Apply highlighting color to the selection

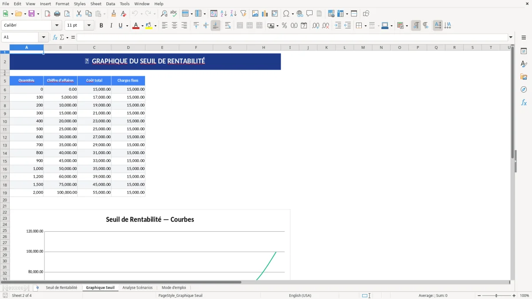pyautogui.click(x=149, y=25)
